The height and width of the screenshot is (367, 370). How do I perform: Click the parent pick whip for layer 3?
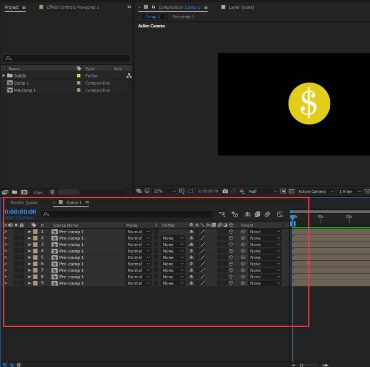[x=243, y=245]
